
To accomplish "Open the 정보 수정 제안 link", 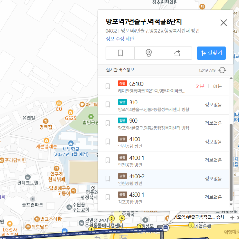I will point(120,39).
